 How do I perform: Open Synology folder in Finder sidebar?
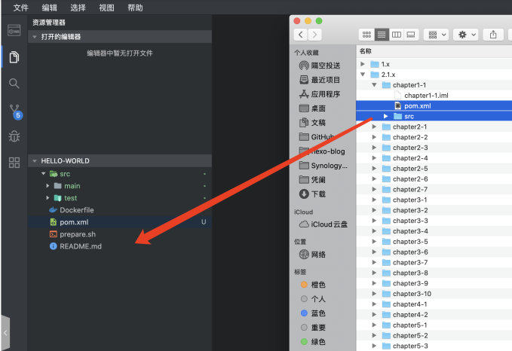[x=323, y=166]
